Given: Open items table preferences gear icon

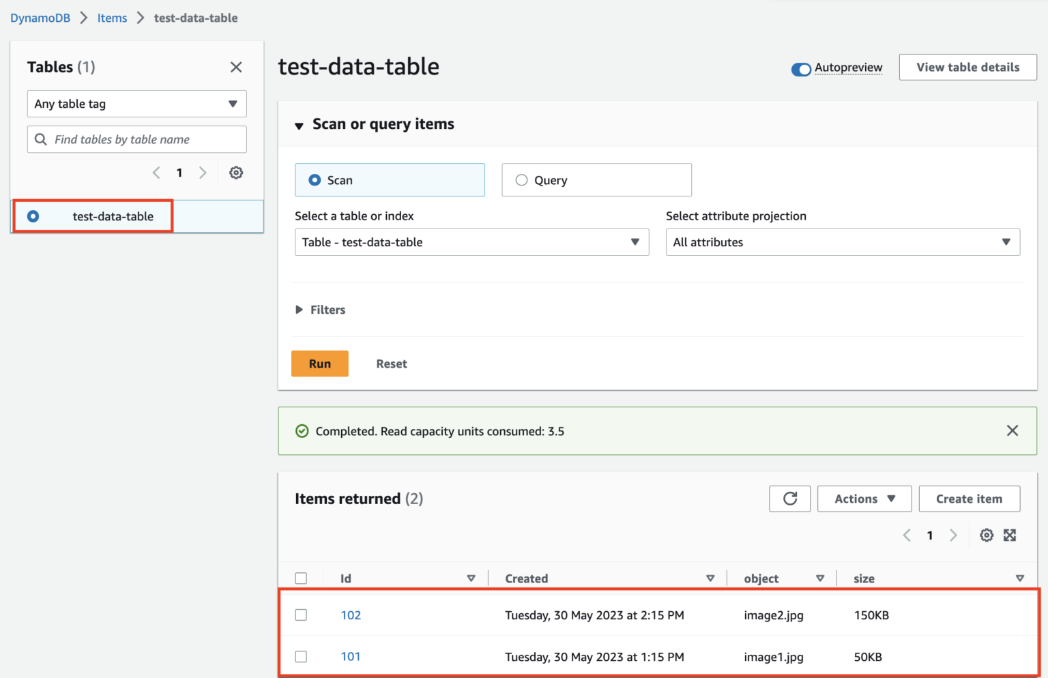Looking at the screenshot, I should point(987,535).
